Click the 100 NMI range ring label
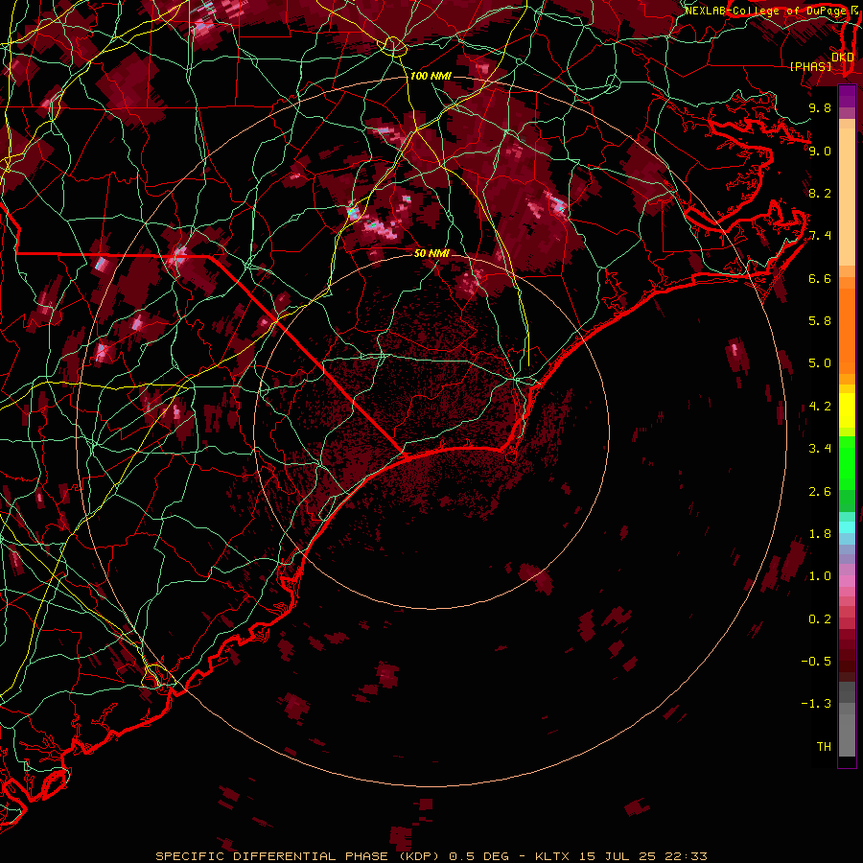Screen dimensions: 863x863 click(431, 76)
